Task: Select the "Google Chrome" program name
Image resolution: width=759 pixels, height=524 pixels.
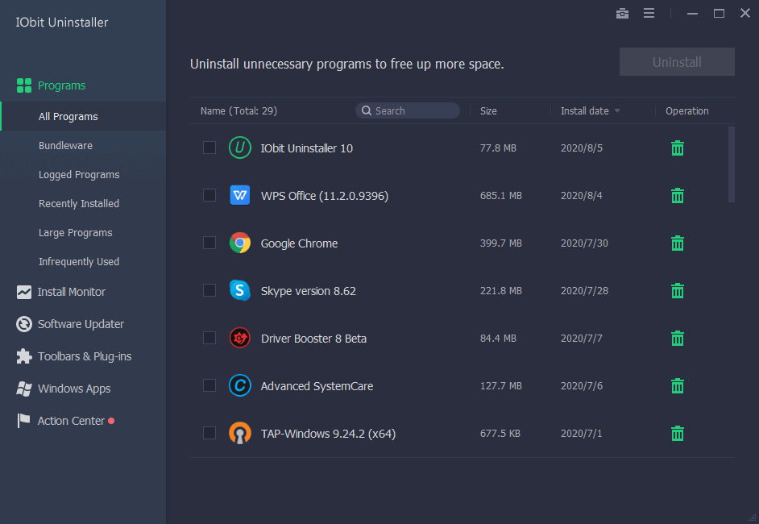Action: point(299,243)
